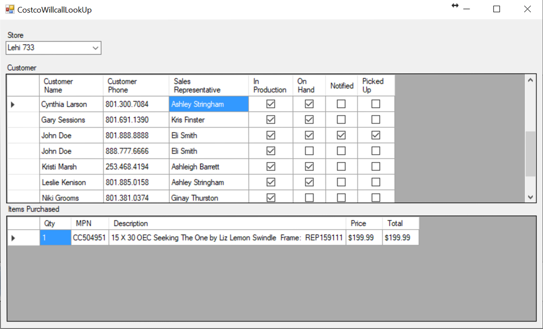The width and height of the screenshot is (543, 329).
Task: Click the Qty cell showing 1
Action: pyautogui.click(x=55, y=238)
